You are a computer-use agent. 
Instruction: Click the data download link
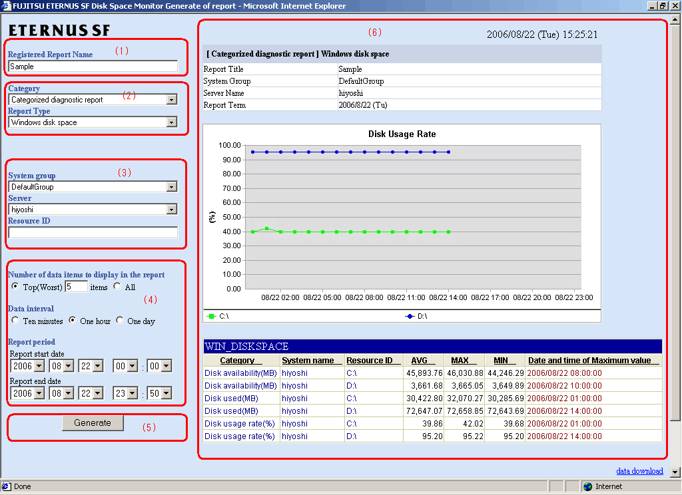coord(639,471)
